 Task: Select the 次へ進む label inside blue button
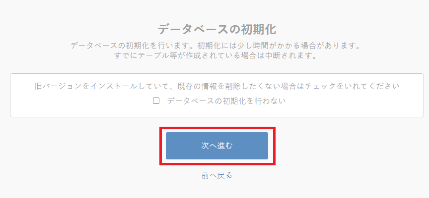point(217,146)
